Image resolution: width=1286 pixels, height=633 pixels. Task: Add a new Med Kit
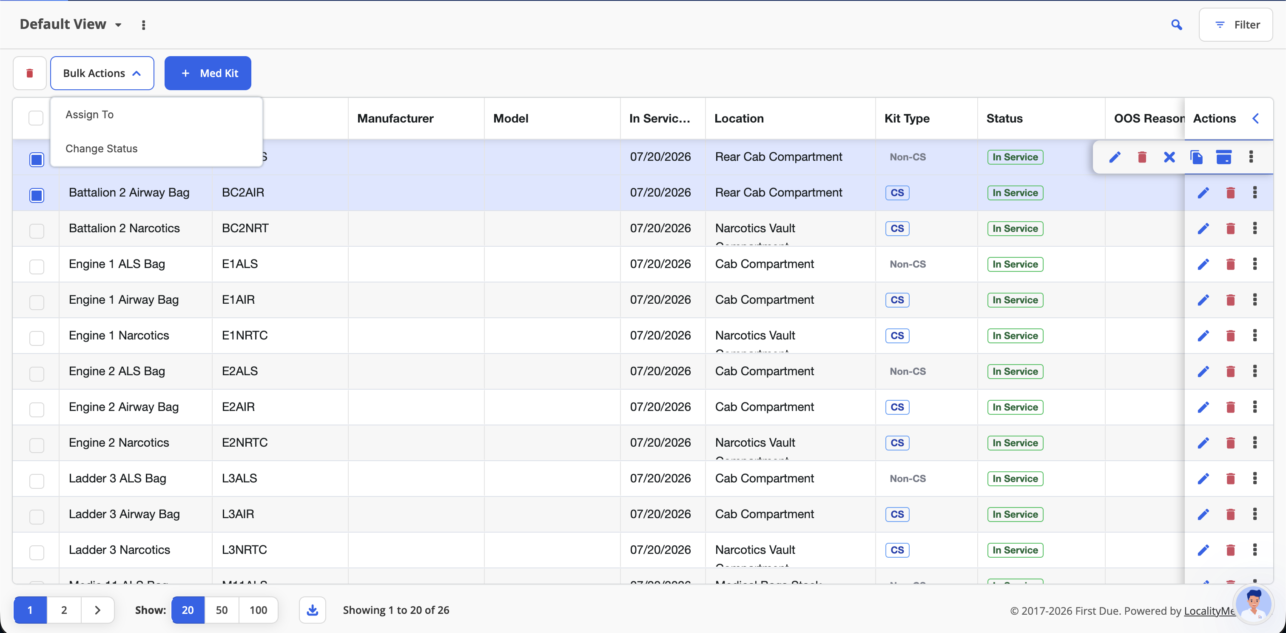tap(208, 73)
